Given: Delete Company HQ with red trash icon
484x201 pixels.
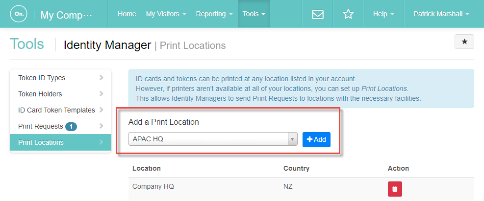Looking at the screenshot, I should point(395,189).
